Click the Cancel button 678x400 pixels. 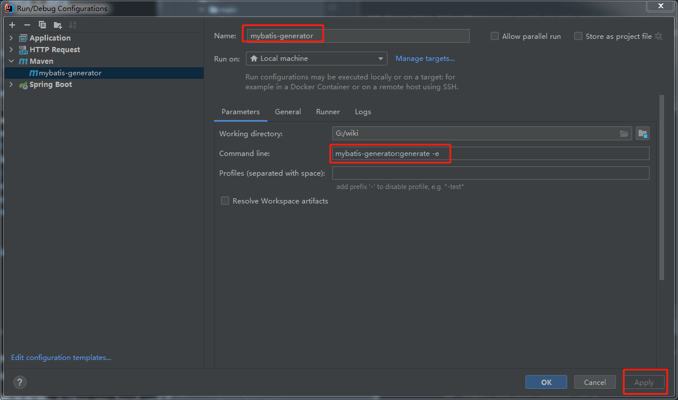pos(594,382)
